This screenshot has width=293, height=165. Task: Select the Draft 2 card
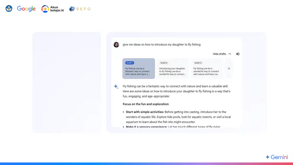(173, 68)
